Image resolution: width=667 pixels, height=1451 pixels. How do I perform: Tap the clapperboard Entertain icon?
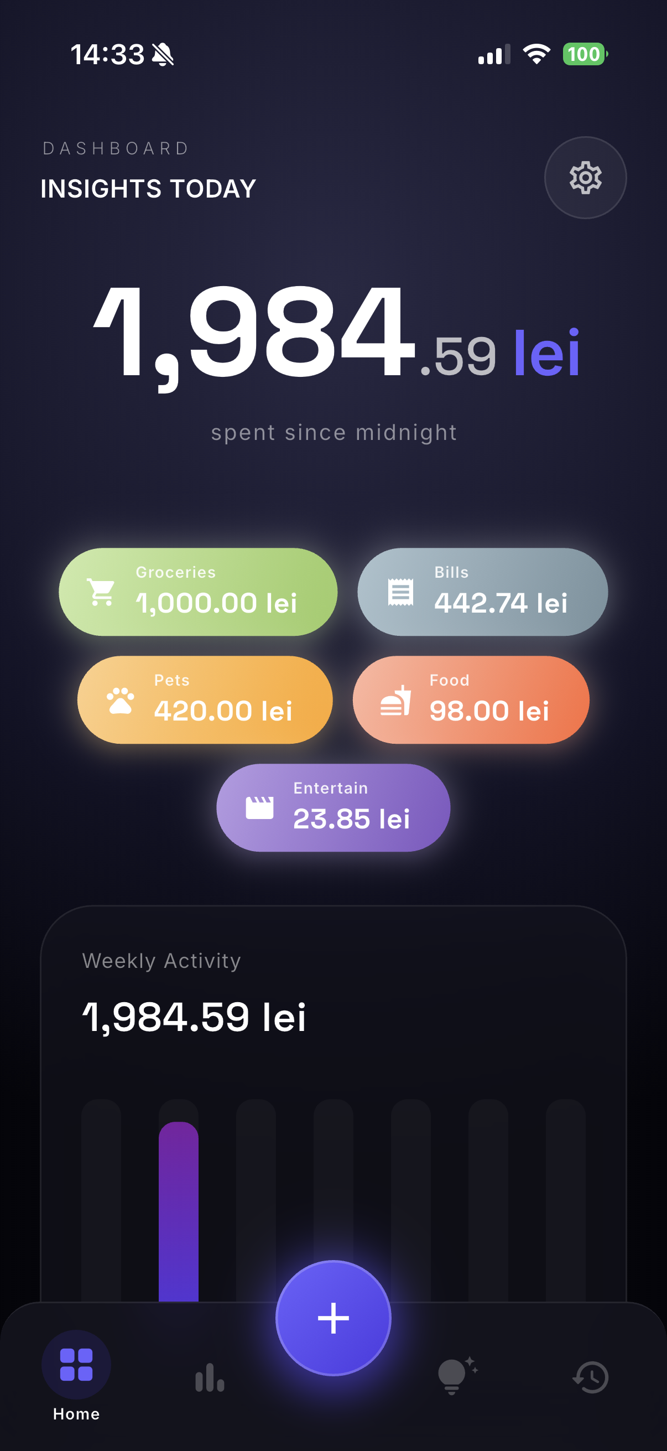click(259, 808)
